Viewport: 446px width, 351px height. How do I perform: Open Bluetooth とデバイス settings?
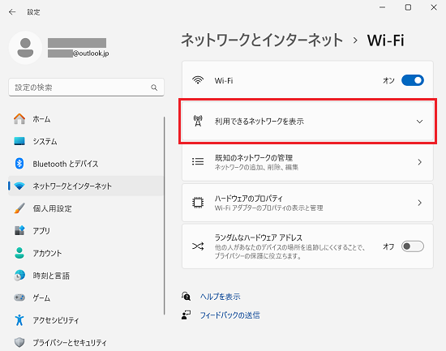(86, 164)
